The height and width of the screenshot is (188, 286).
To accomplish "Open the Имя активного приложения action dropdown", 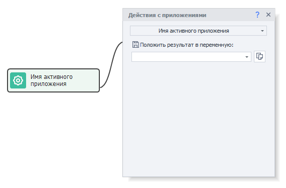I will click(x=198, y=31).
